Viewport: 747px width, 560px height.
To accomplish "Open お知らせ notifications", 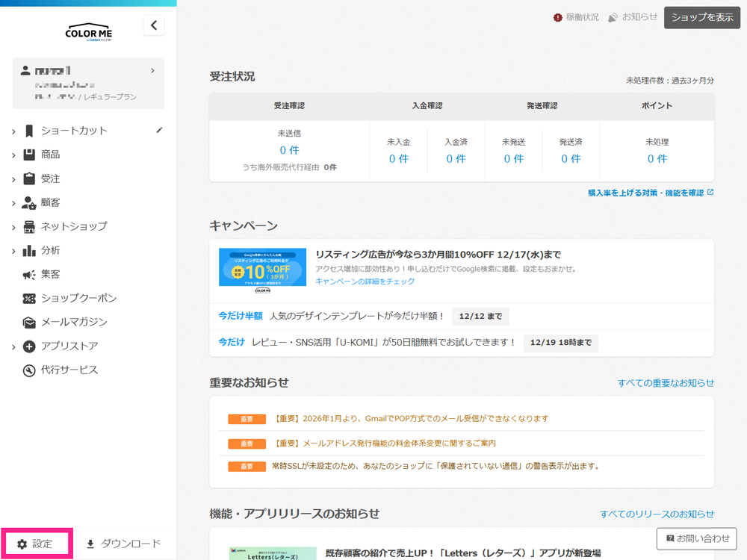I will click(x=632, y=17).
